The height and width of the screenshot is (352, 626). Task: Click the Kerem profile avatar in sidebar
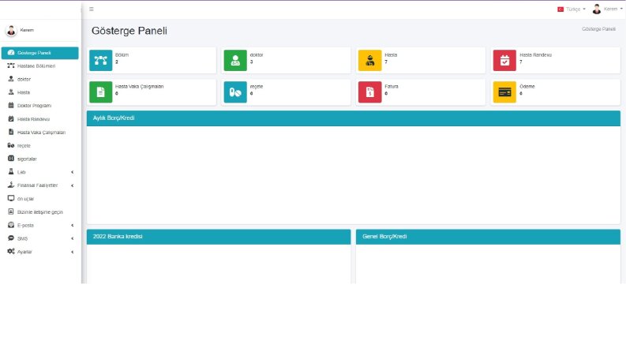pyautogui.click(x=11, y=30)
